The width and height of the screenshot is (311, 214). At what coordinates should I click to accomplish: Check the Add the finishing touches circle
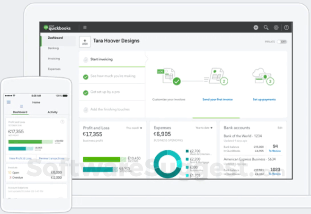86,110
